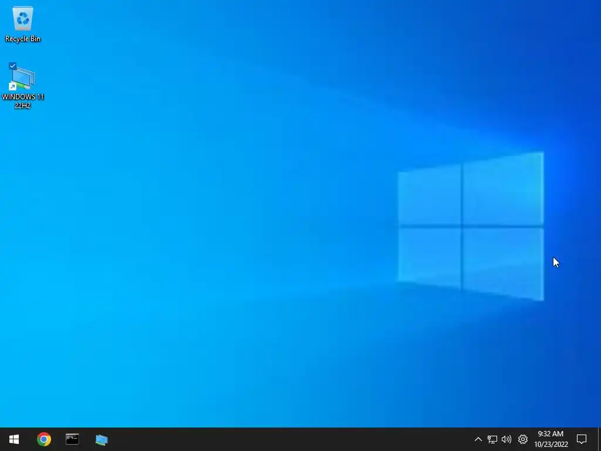
Task: Open the clock showing 9:32 AM
Action: pos(551,439)
